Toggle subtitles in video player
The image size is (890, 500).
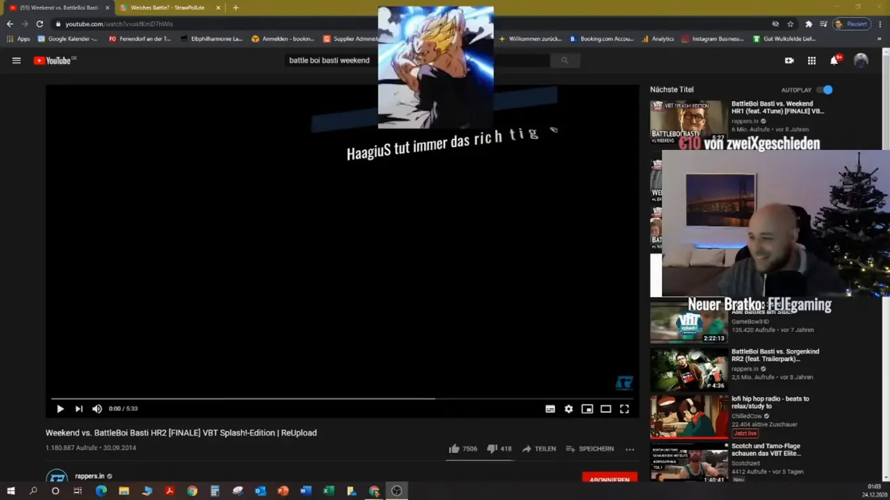(x=550, y=409)
